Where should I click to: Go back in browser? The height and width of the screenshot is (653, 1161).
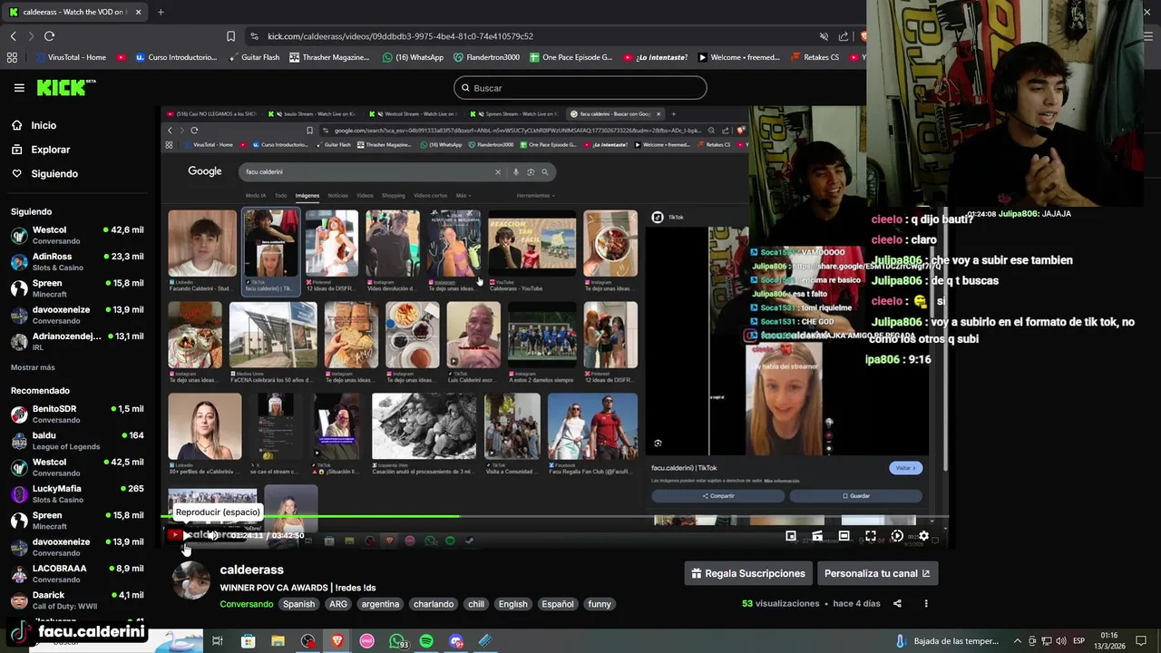pyautogui.click(x=13, y=36)
